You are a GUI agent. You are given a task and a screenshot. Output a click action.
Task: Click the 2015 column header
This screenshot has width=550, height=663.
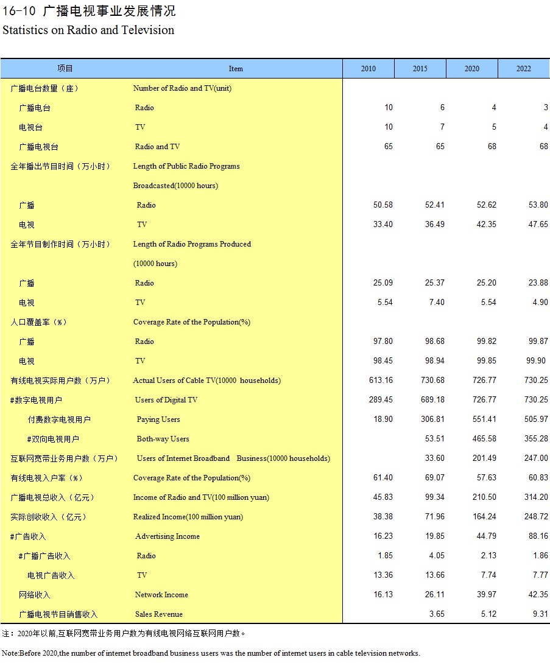420,69
